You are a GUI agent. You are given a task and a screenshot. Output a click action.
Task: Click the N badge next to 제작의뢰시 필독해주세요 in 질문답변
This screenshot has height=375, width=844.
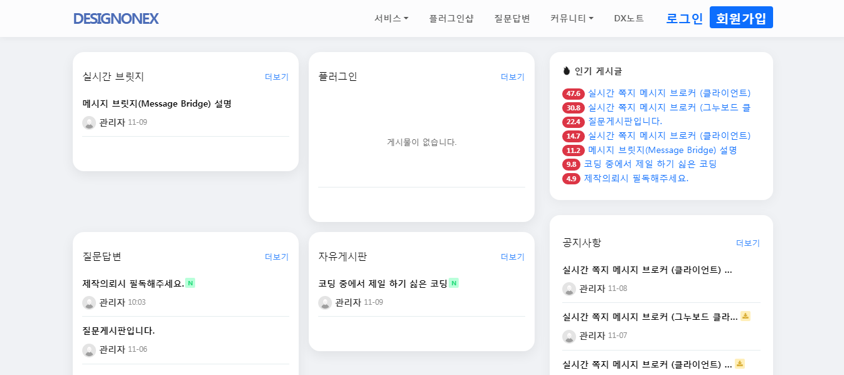[x=190, y=283]
